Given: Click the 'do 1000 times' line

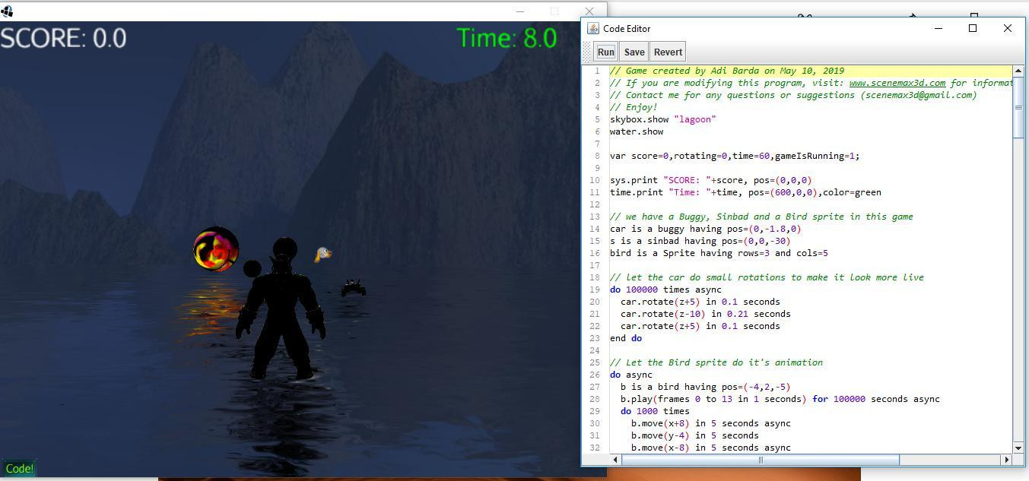Looking at the screenshot, I should [655, 411].
